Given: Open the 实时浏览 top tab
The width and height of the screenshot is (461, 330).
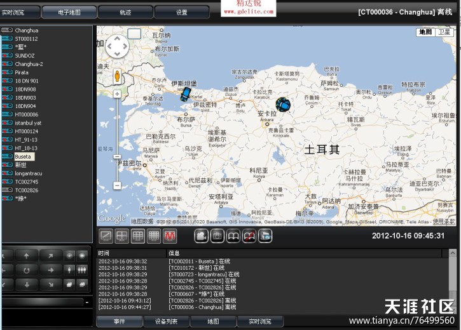Looking at the screenshot, I should tap(20, 12).
